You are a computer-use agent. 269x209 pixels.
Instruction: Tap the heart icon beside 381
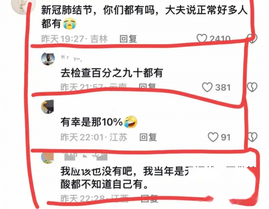point(207,87)
